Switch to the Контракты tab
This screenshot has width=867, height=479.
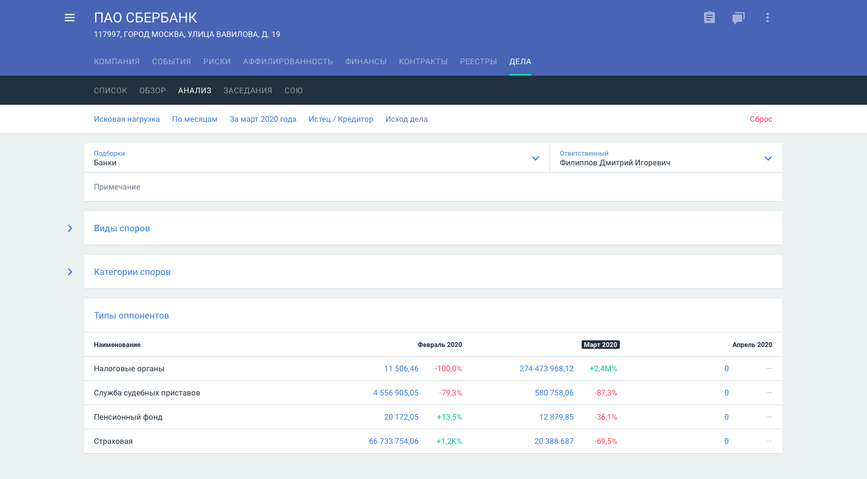point(424,61)
